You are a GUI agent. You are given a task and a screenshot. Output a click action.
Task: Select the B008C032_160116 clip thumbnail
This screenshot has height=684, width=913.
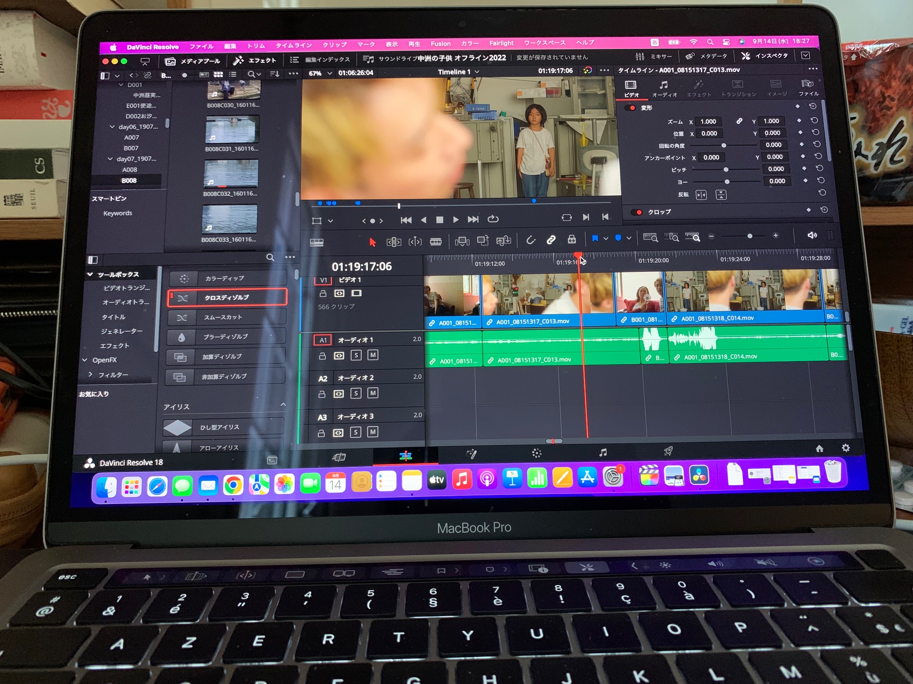231,174
